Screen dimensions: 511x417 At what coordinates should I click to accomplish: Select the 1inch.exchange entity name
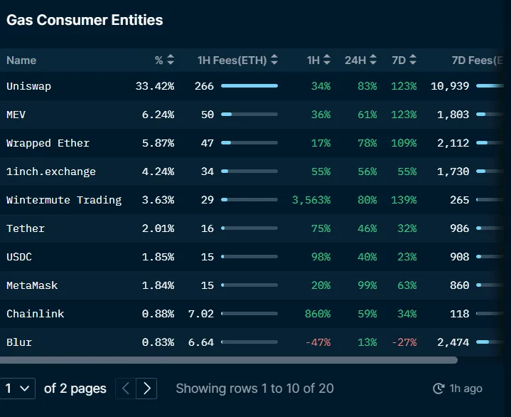click(51, 171)
